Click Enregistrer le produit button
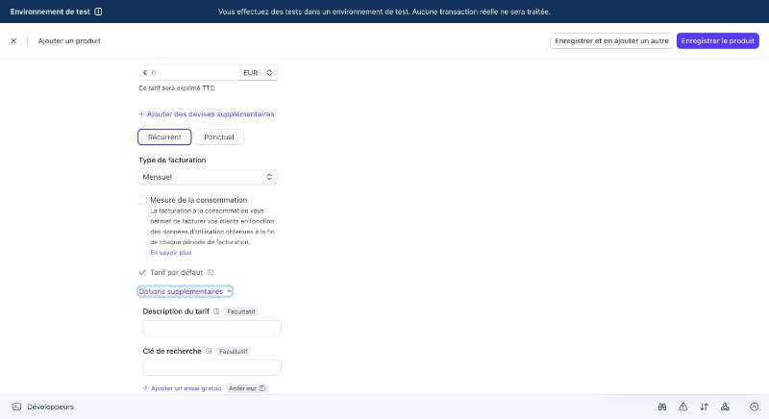This screenshot has width=769, height=419. [717, 40]
